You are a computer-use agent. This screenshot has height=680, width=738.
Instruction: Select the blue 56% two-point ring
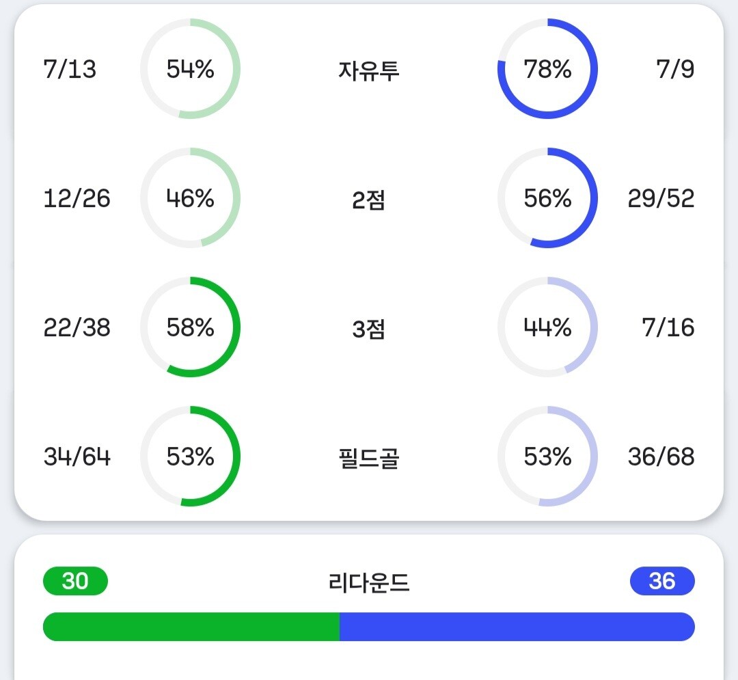547,198
